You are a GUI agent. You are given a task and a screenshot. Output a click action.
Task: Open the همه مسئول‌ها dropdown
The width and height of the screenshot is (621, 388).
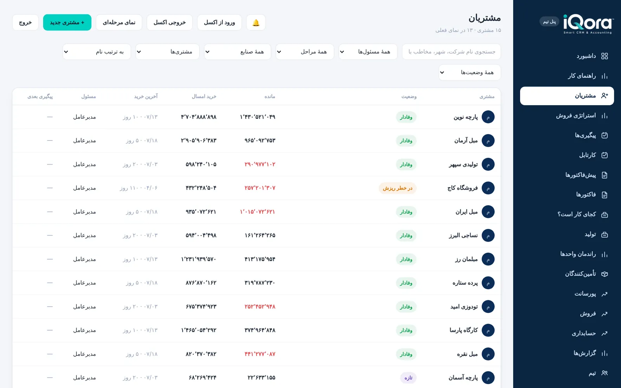click(368, 52)
